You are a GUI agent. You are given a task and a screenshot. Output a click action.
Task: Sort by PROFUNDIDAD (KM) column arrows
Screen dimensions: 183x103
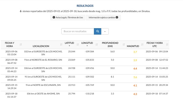(x=124, y=45)
